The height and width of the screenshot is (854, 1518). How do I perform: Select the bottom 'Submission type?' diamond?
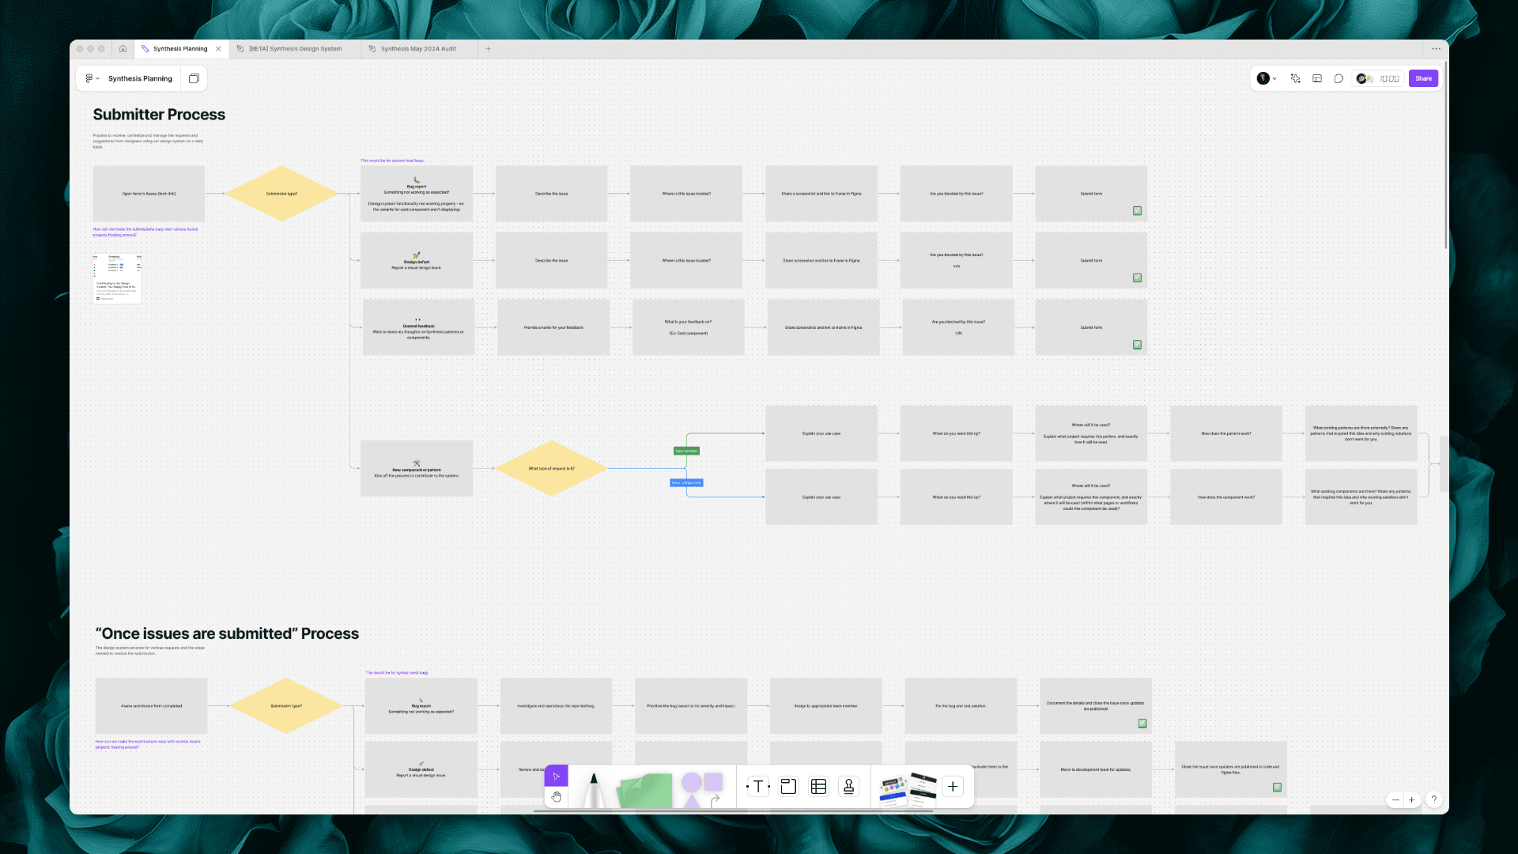[x=286, y=706]
